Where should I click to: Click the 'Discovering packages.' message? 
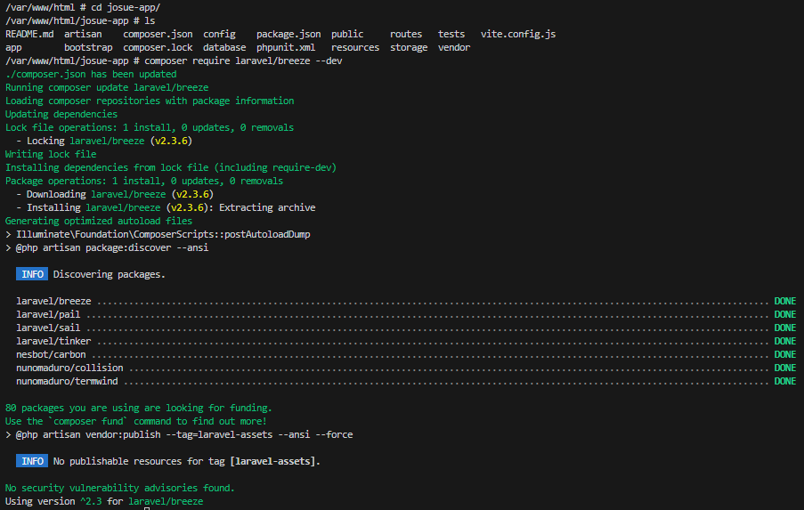pos(110,274)
